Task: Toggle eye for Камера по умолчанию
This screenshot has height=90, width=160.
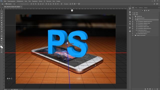Action: [x=133, y=35]
